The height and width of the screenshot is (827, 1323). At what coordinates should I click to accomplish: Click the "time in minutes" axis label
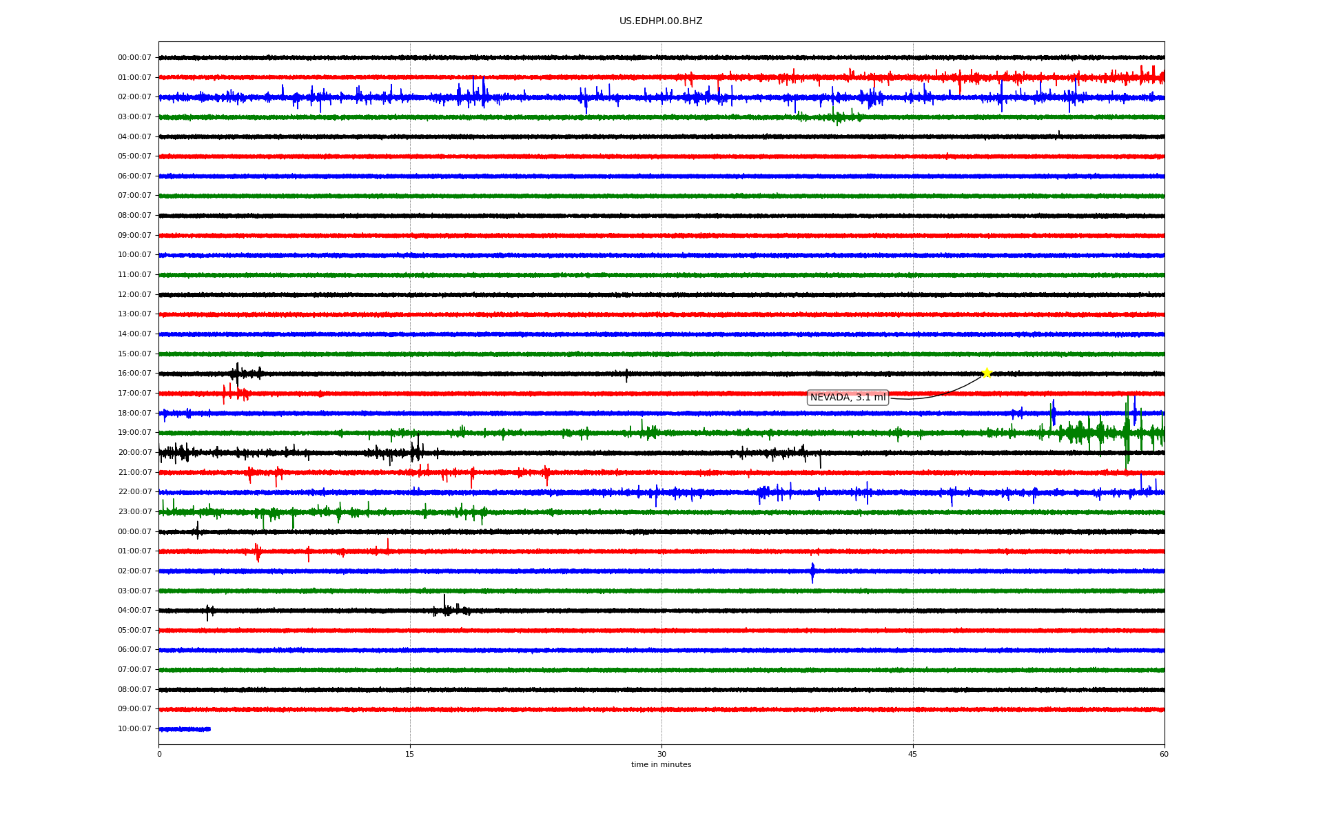[660, 765]
